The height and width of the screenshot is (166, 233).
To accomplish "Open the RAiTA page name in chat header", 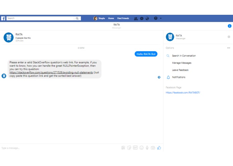I will pyautogui.click(x=19, y=34).
